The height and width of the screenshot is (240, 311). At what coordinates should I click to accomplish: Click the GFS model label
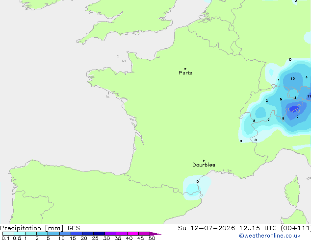click(x=74, y=228)
